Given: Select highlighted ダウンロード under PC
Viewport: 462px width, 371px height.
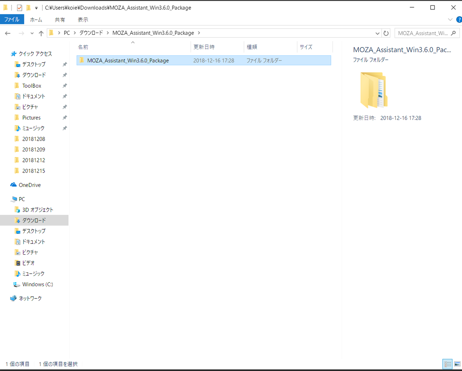Looking at the screenshot, I should [34, 220].
